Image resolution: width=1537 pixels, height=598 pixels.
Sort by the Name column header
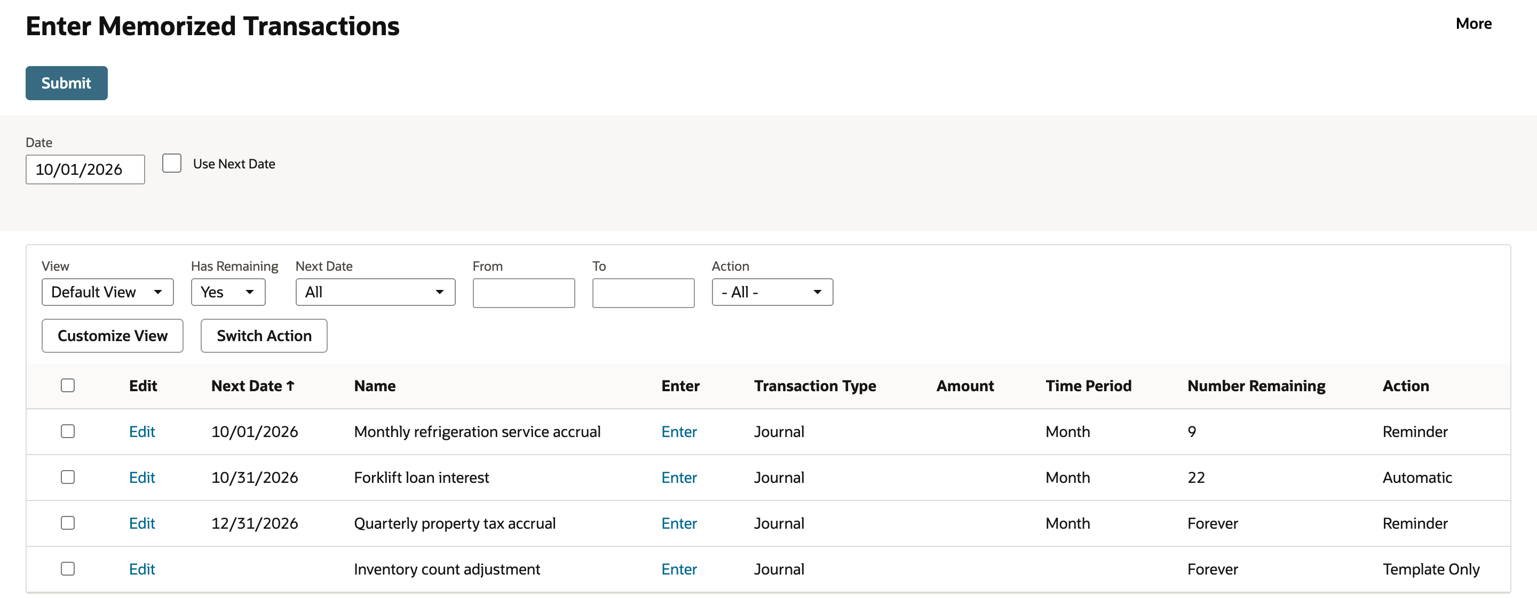click(375, 386)
